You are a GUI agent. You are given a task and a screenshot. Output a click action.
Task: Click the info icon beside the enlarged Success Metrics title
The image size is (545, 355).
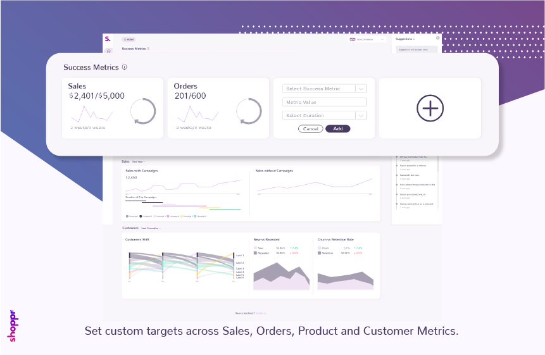(125, 67)
